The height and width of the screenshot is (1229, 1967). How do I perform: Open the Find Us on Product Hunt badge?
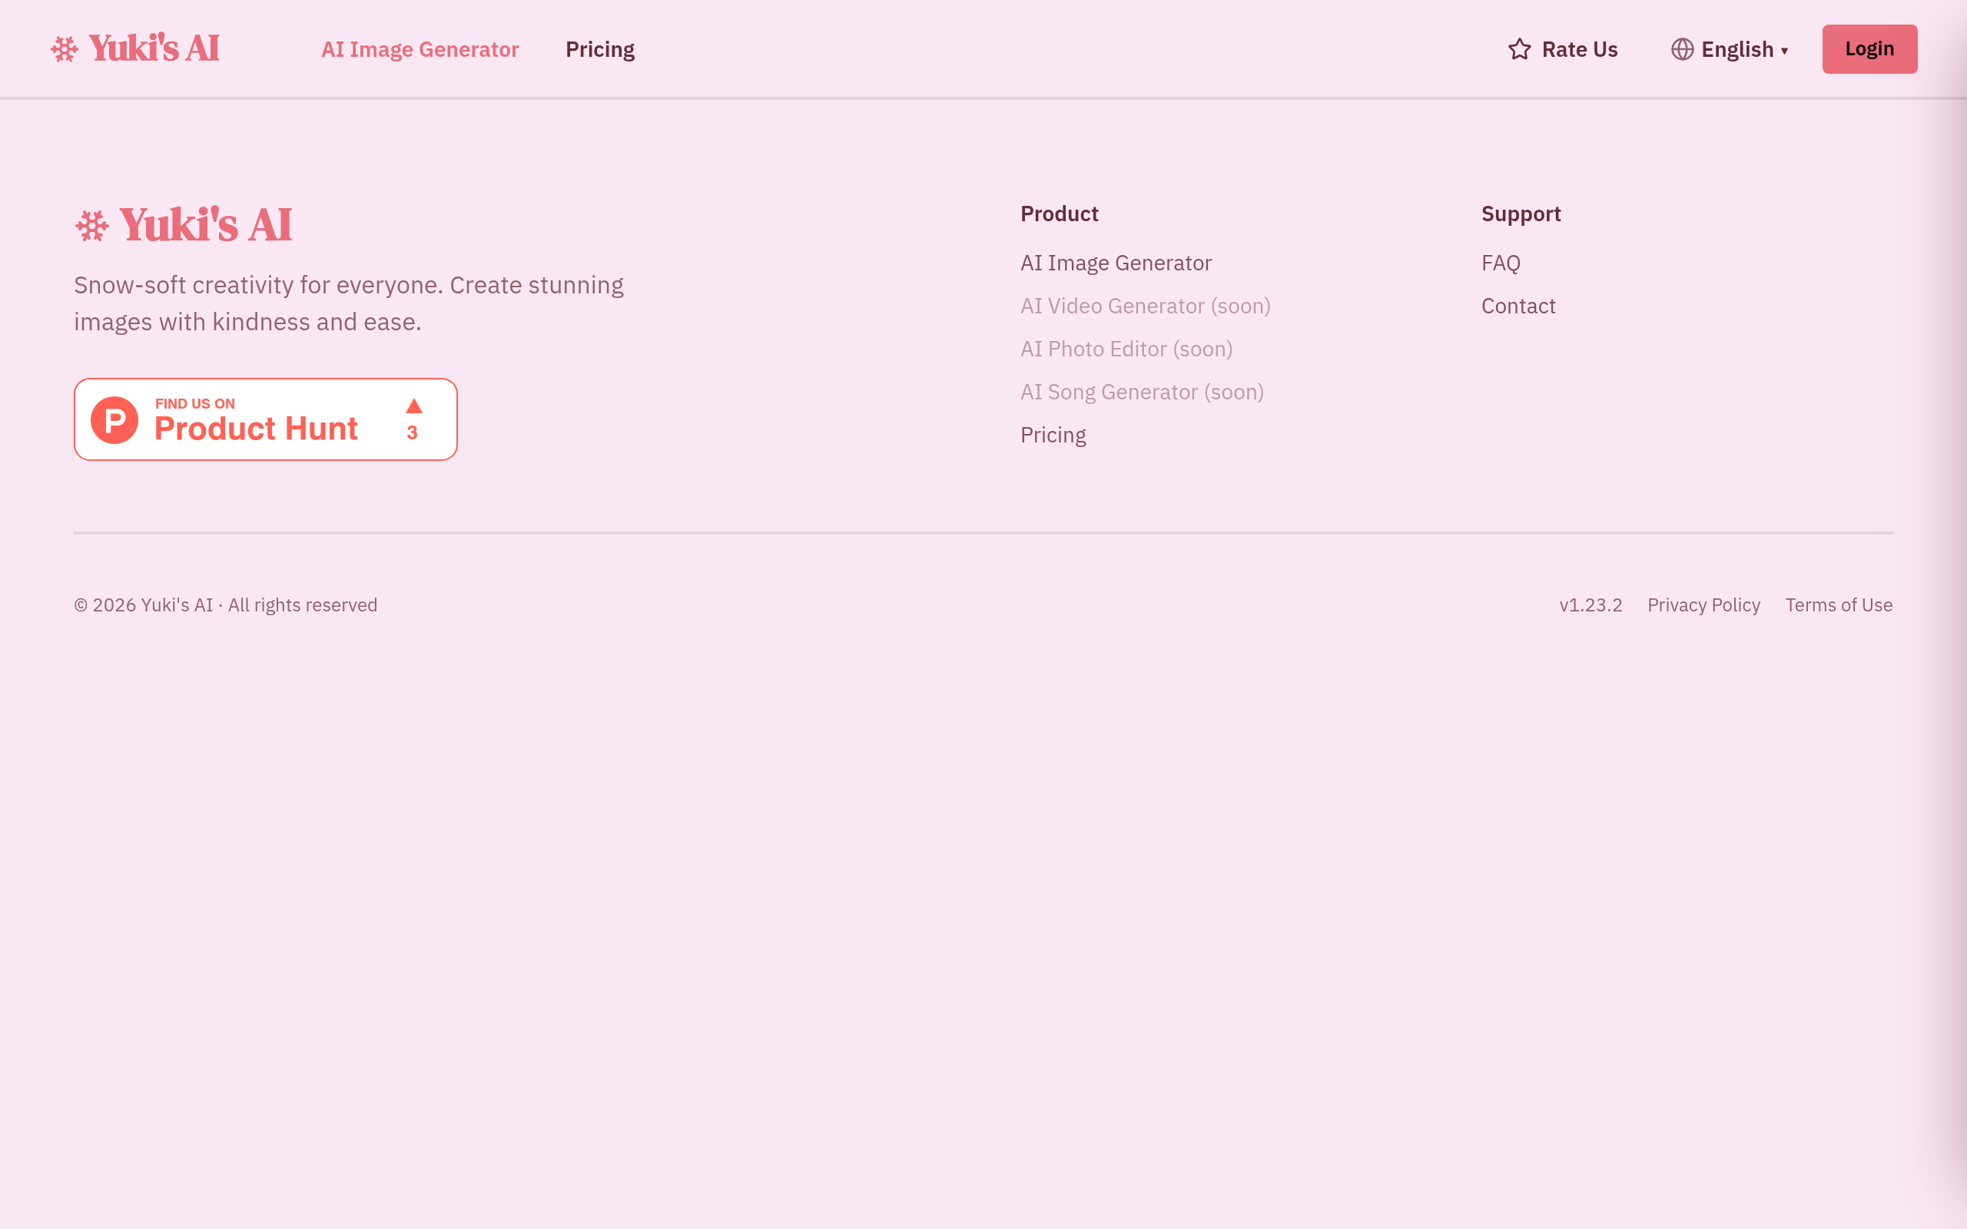tap(266, 419)
